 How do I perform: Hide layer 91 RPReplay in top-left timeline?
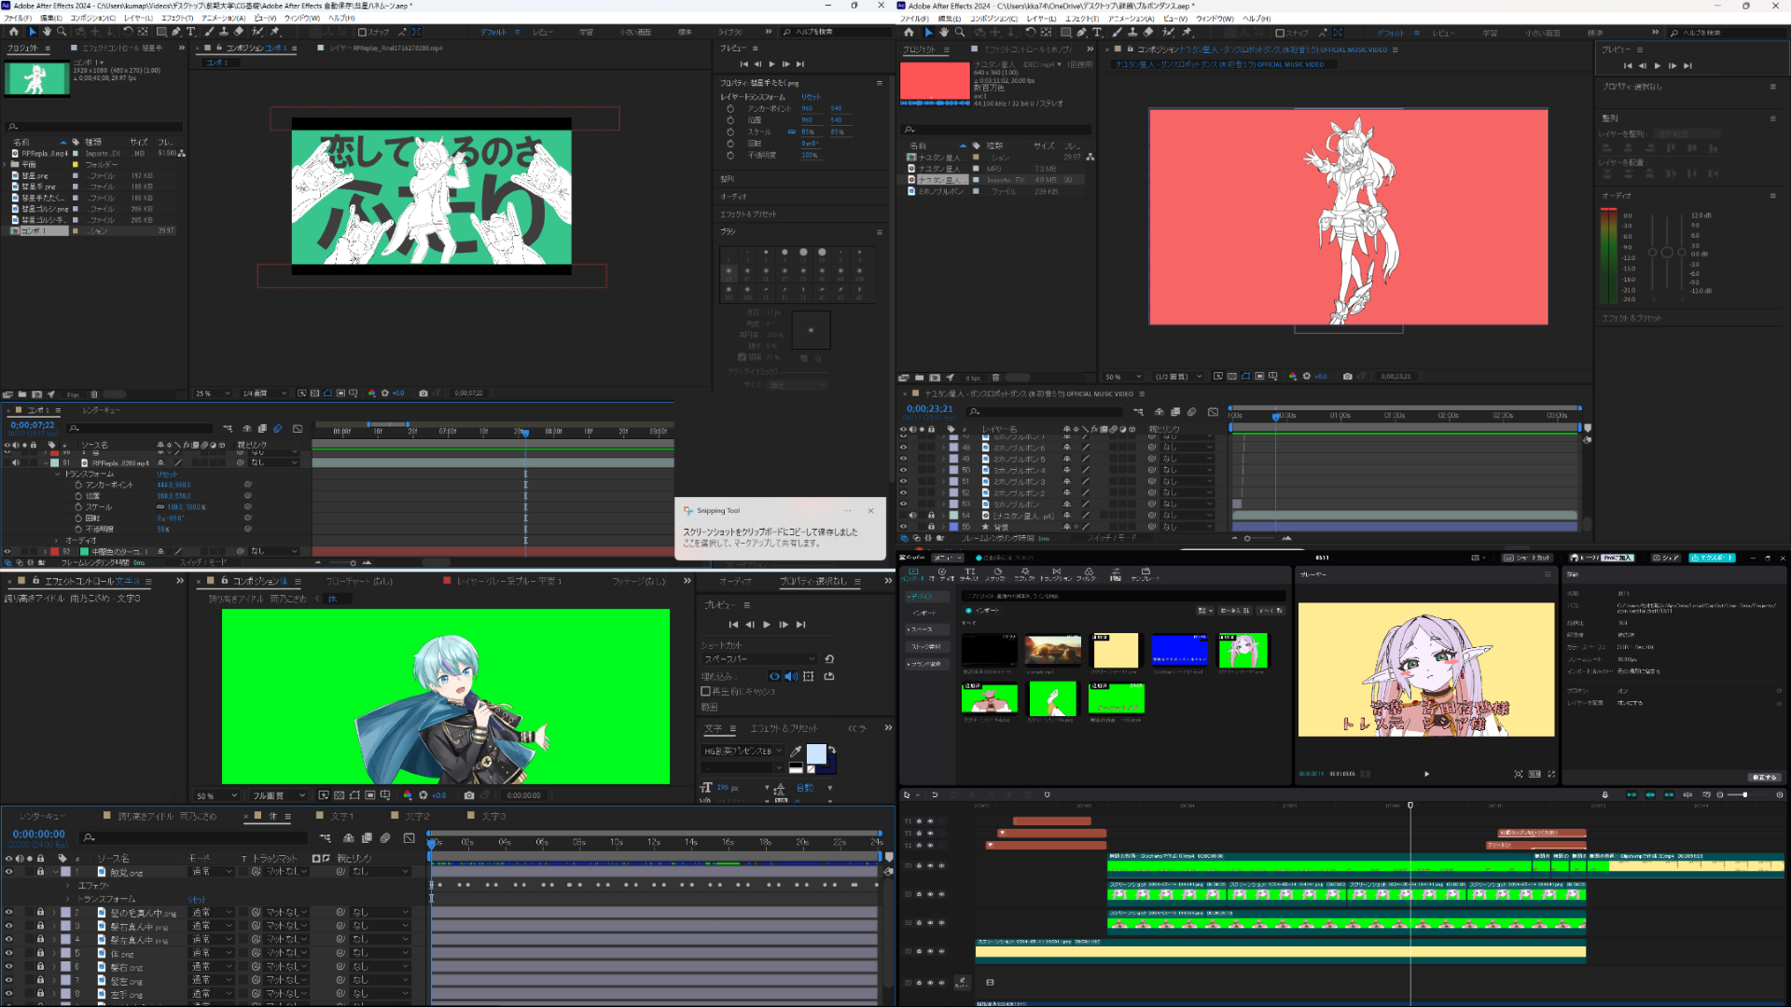[x=7, y=462]
